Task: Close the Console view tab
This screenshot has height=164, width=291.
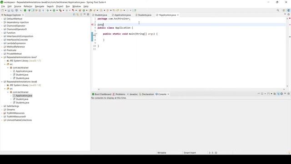Action: tap(168, 94)
